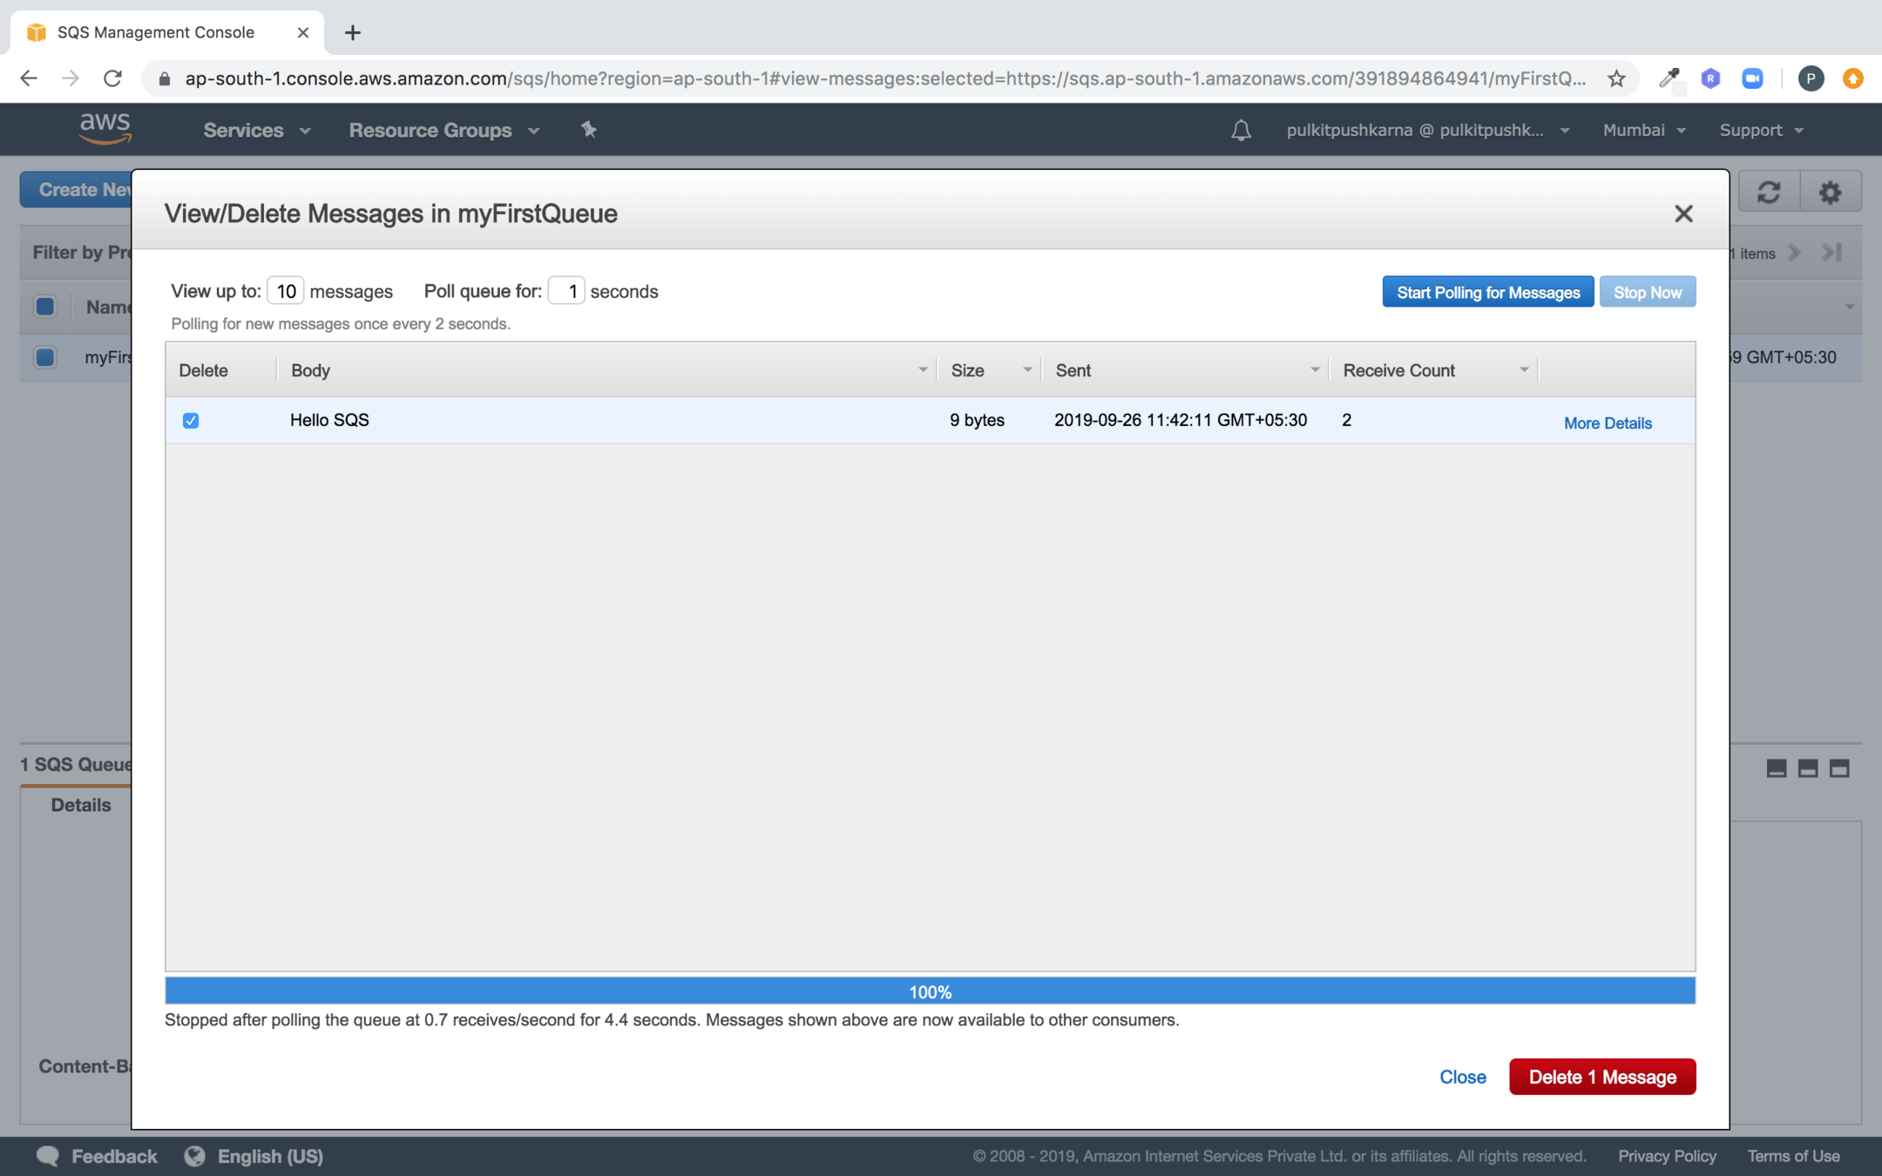This screenshot has height=1176, width=1882.
Task: Open the notifications bell icon
Action: pos(1241,131)
